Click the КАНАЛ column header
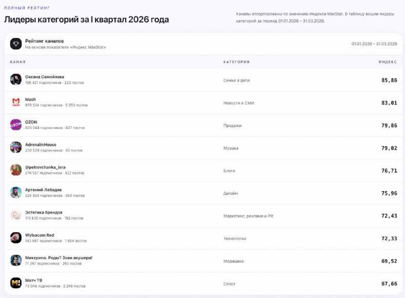The width and height of the screenshot is (405, 298). tap(18, 62)
